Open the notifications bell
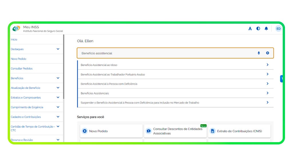 (266, 29)
